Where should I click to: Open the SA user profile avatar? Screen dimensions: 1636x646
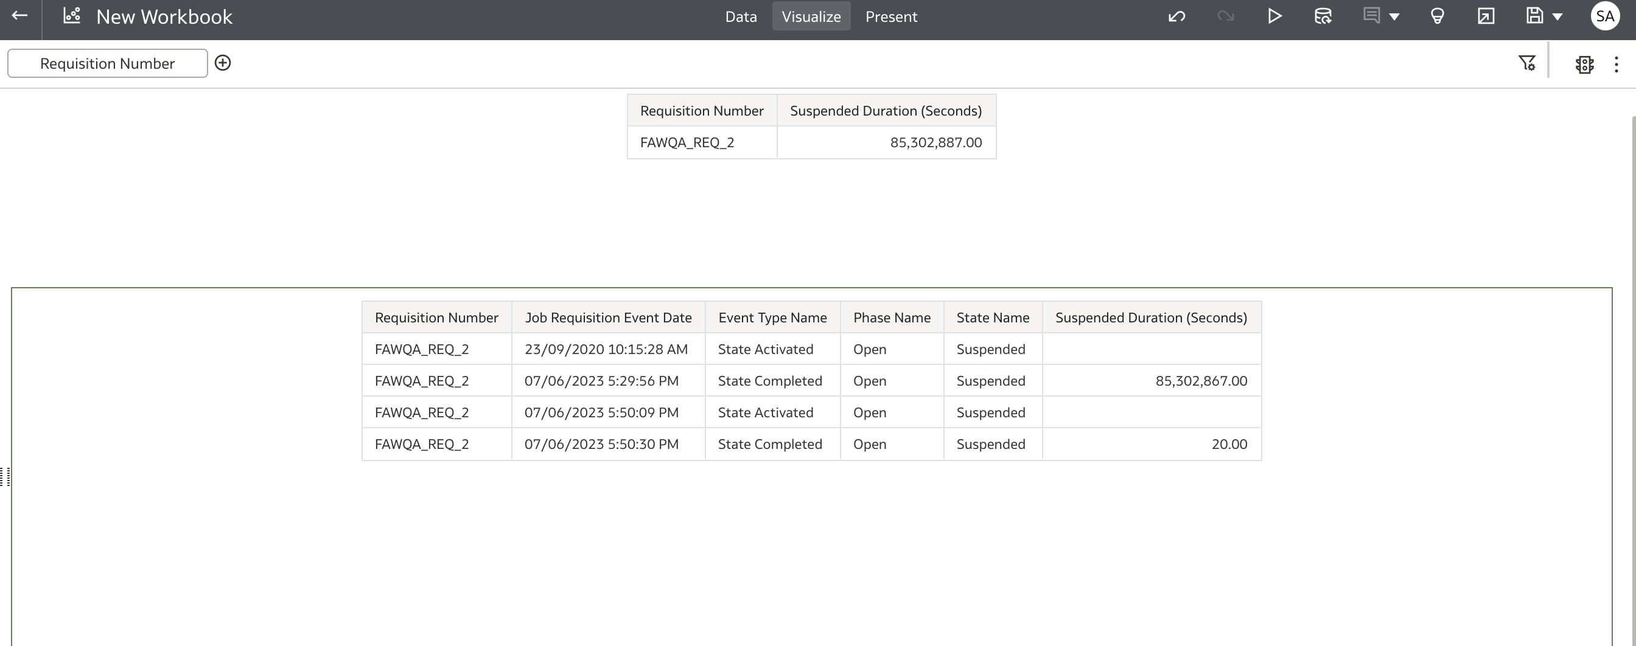pos(1605,16)
